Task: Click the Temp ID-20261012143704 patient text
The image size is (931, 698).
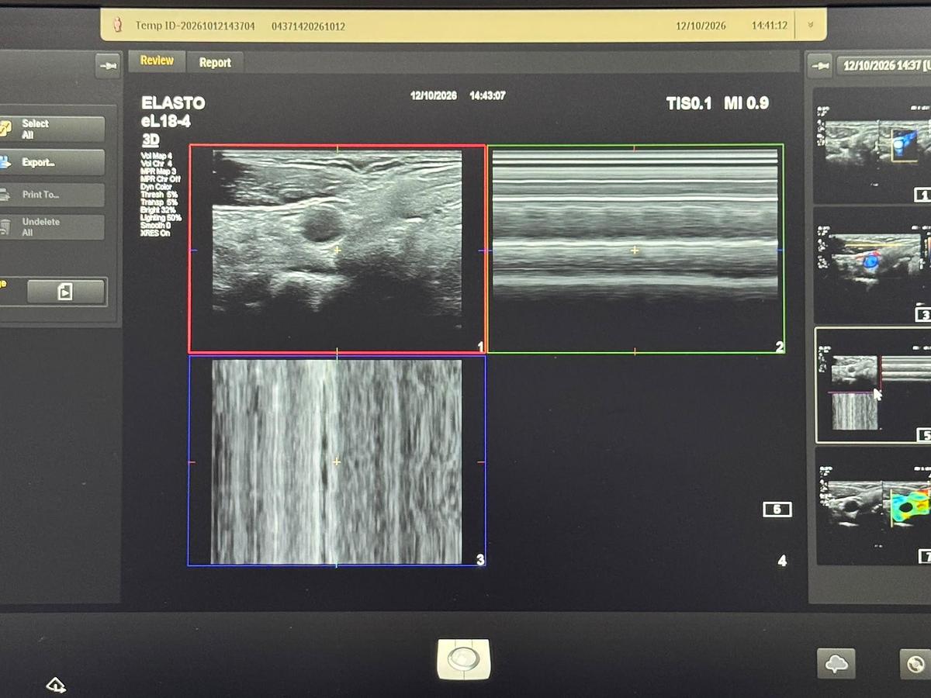Action: click(195, 26)
